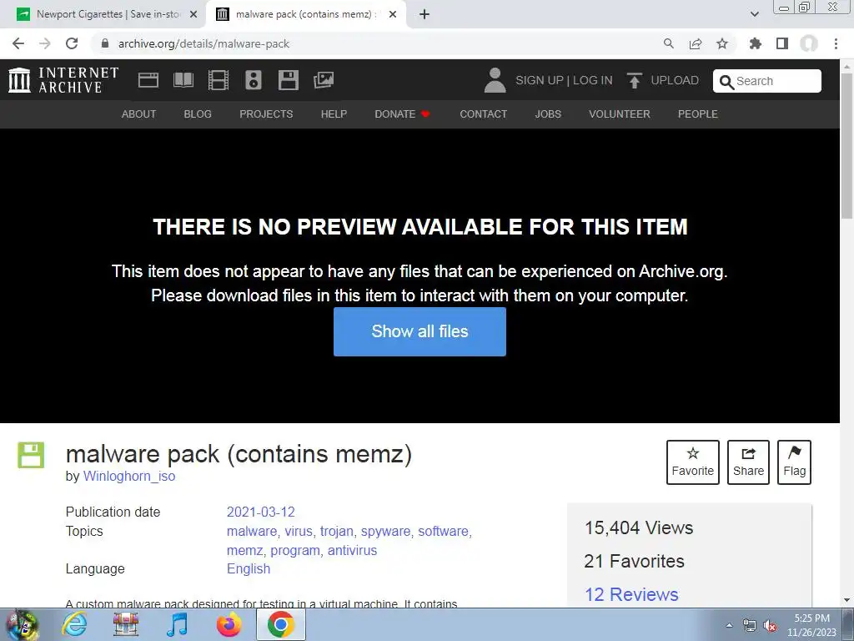Reload the page
This screenshot has width=854, height=641.
72,43
